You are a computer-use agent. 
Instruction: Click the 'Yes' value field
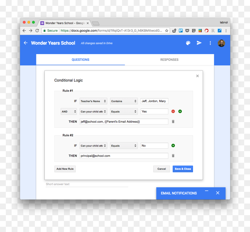154,111
